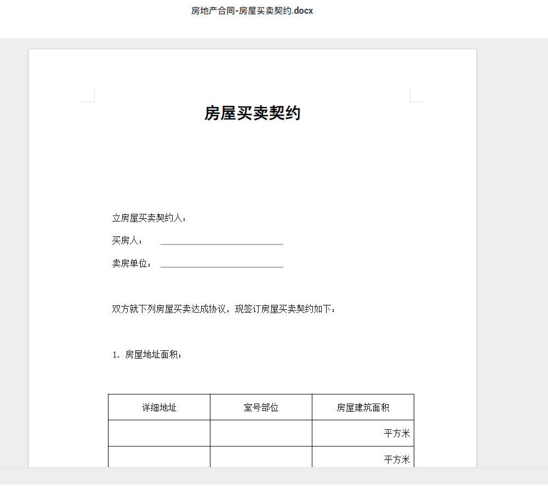This screenshot has height=488, width=548.
Task: Click the empty first-row cell under 详细地址
Action: pyautogui.click(x=159, y=433)
